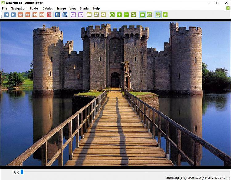
Task: Click the olive catalog book icon
Action: point(96,15)
